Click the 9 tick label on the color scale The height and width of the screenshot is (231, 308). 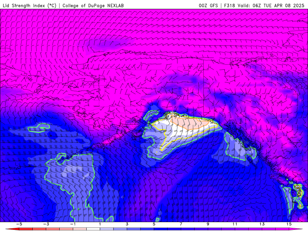pyautogui.click(x=208, y=224)
